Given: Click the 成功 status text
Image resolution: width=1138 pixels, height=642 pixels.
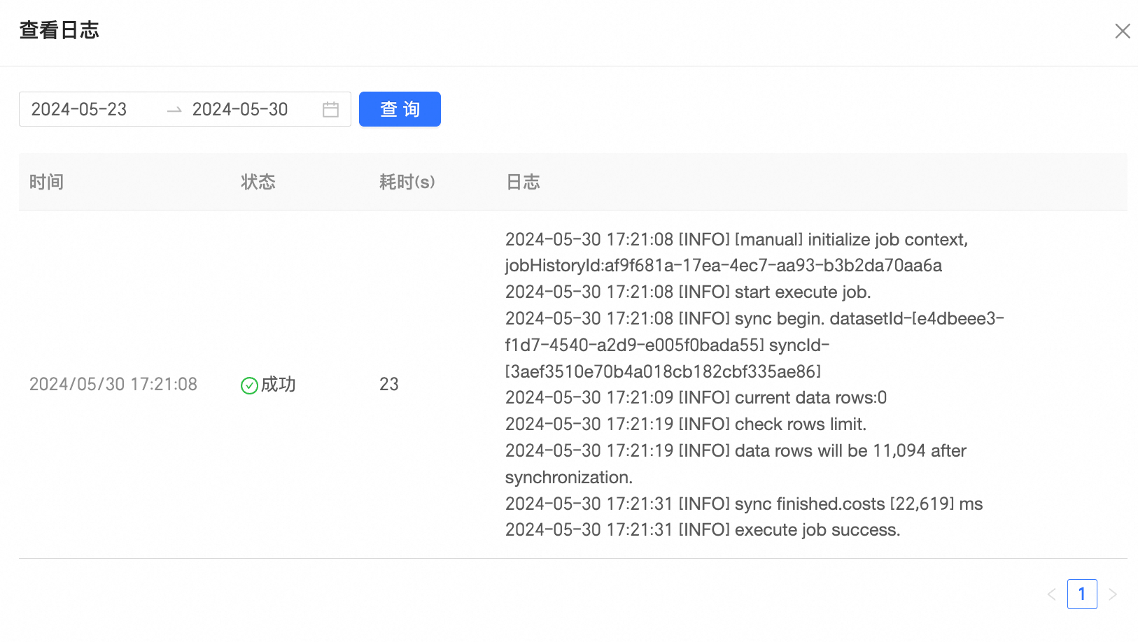Looking at the screenshot, I should pos(279,384).
